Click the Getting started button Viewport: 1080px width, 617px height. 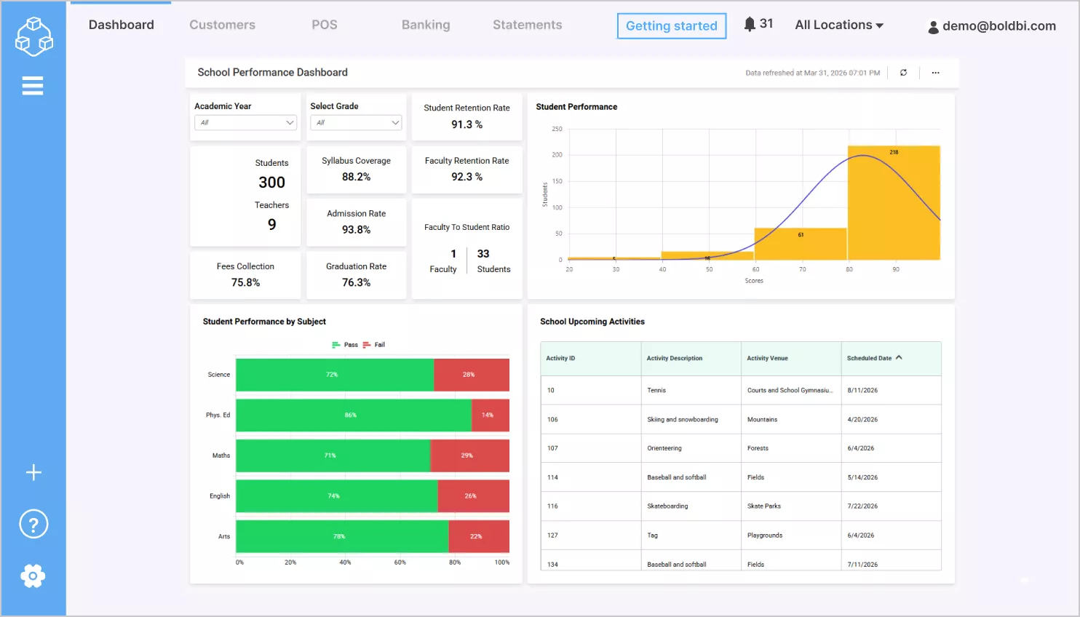(670, 25)
